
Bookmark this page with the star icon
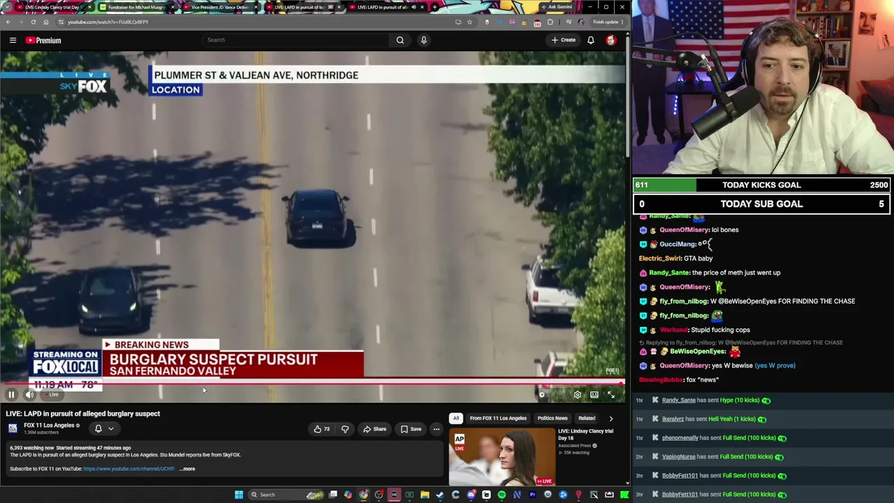(x=469, y=22)
